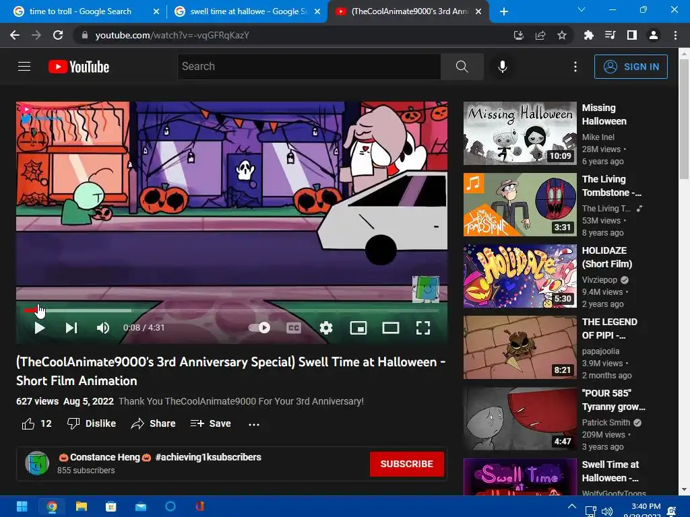The image size is (690, 517).
Task: Bookmark this page with star
Action: [562, 35]
